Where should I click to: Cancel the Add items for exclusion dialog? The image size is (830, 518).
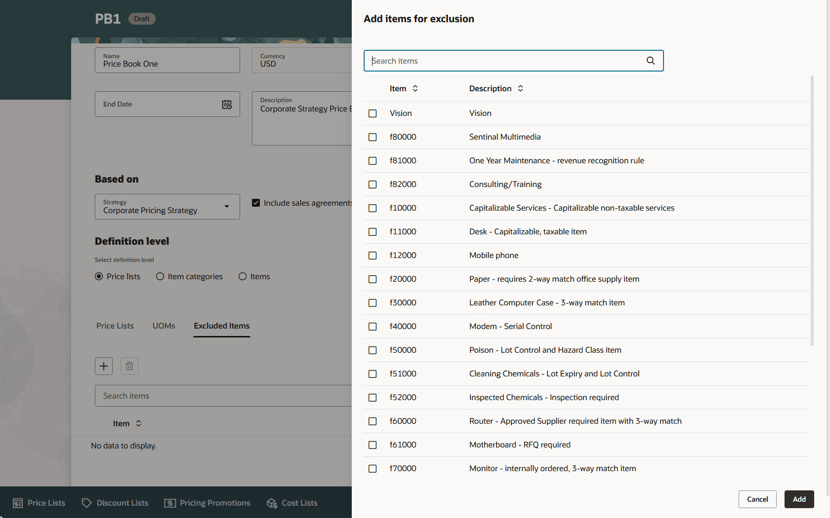757,499
